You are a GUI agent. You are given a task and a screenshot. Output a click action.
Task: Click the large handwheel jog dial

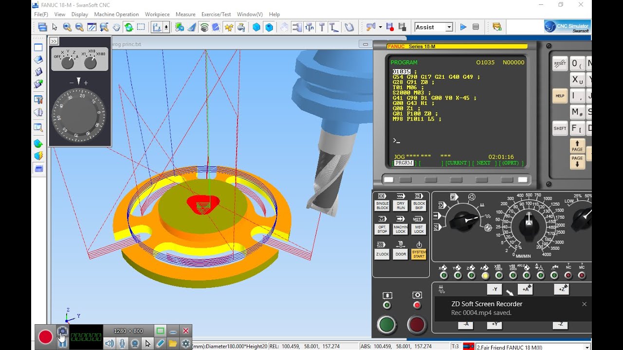click(x=79, y=115)
